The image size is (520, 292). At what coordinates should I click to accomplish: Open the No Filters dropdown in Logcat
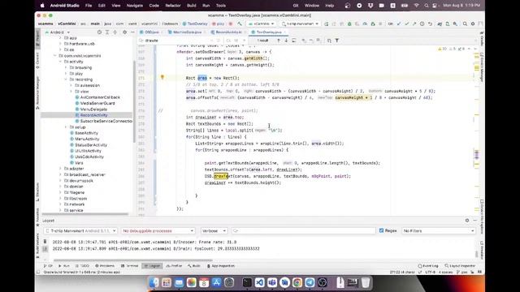(x=439, y=230)
